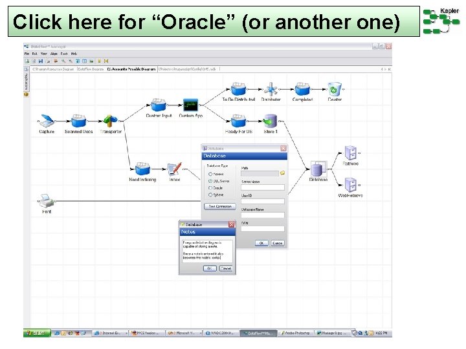Viewport: 466px width, 349px height.
Task: Select the Need Indexing queue node
Action: coord(142,169)
